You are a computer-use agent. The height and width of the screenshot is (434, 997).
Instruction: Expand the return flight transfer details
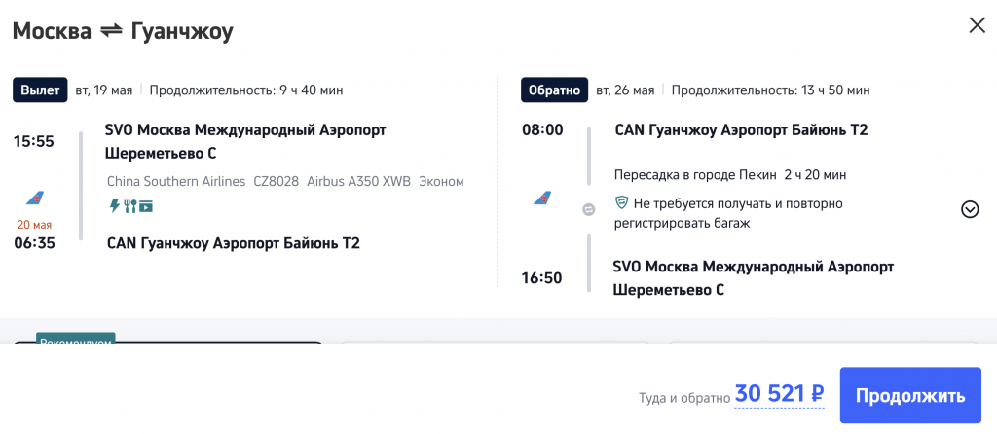pyautogui.click(x=970, y=209)
